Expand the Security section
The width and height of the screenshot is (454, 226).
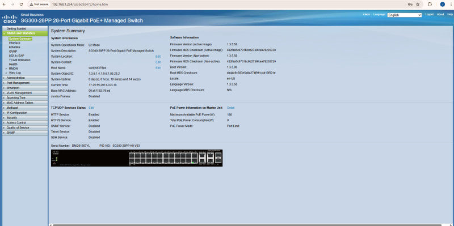click(25, 118)
